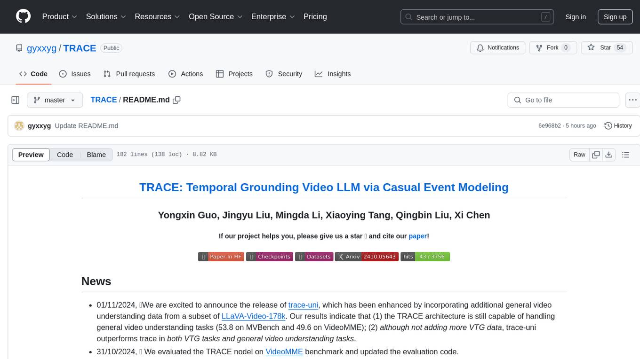Open the Insights tab

pyautogui.click(x=333, y=74)
